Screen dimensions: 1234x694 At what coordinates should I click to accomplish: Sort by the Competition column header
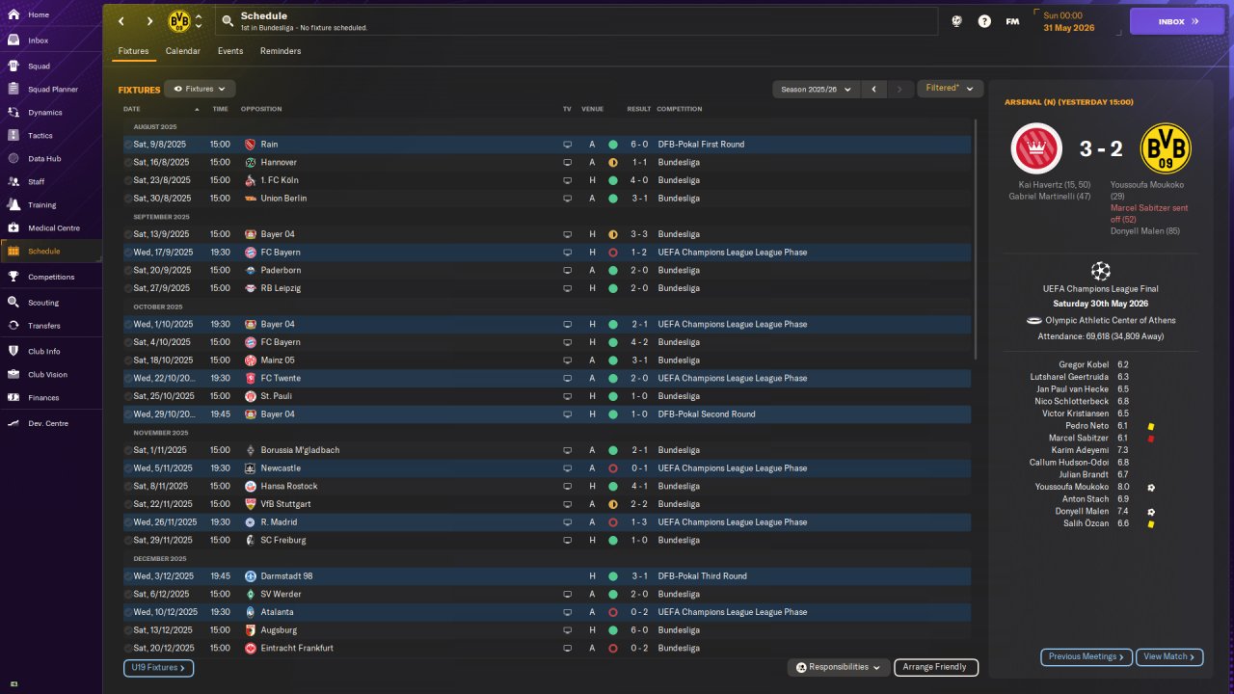point(679,109)
